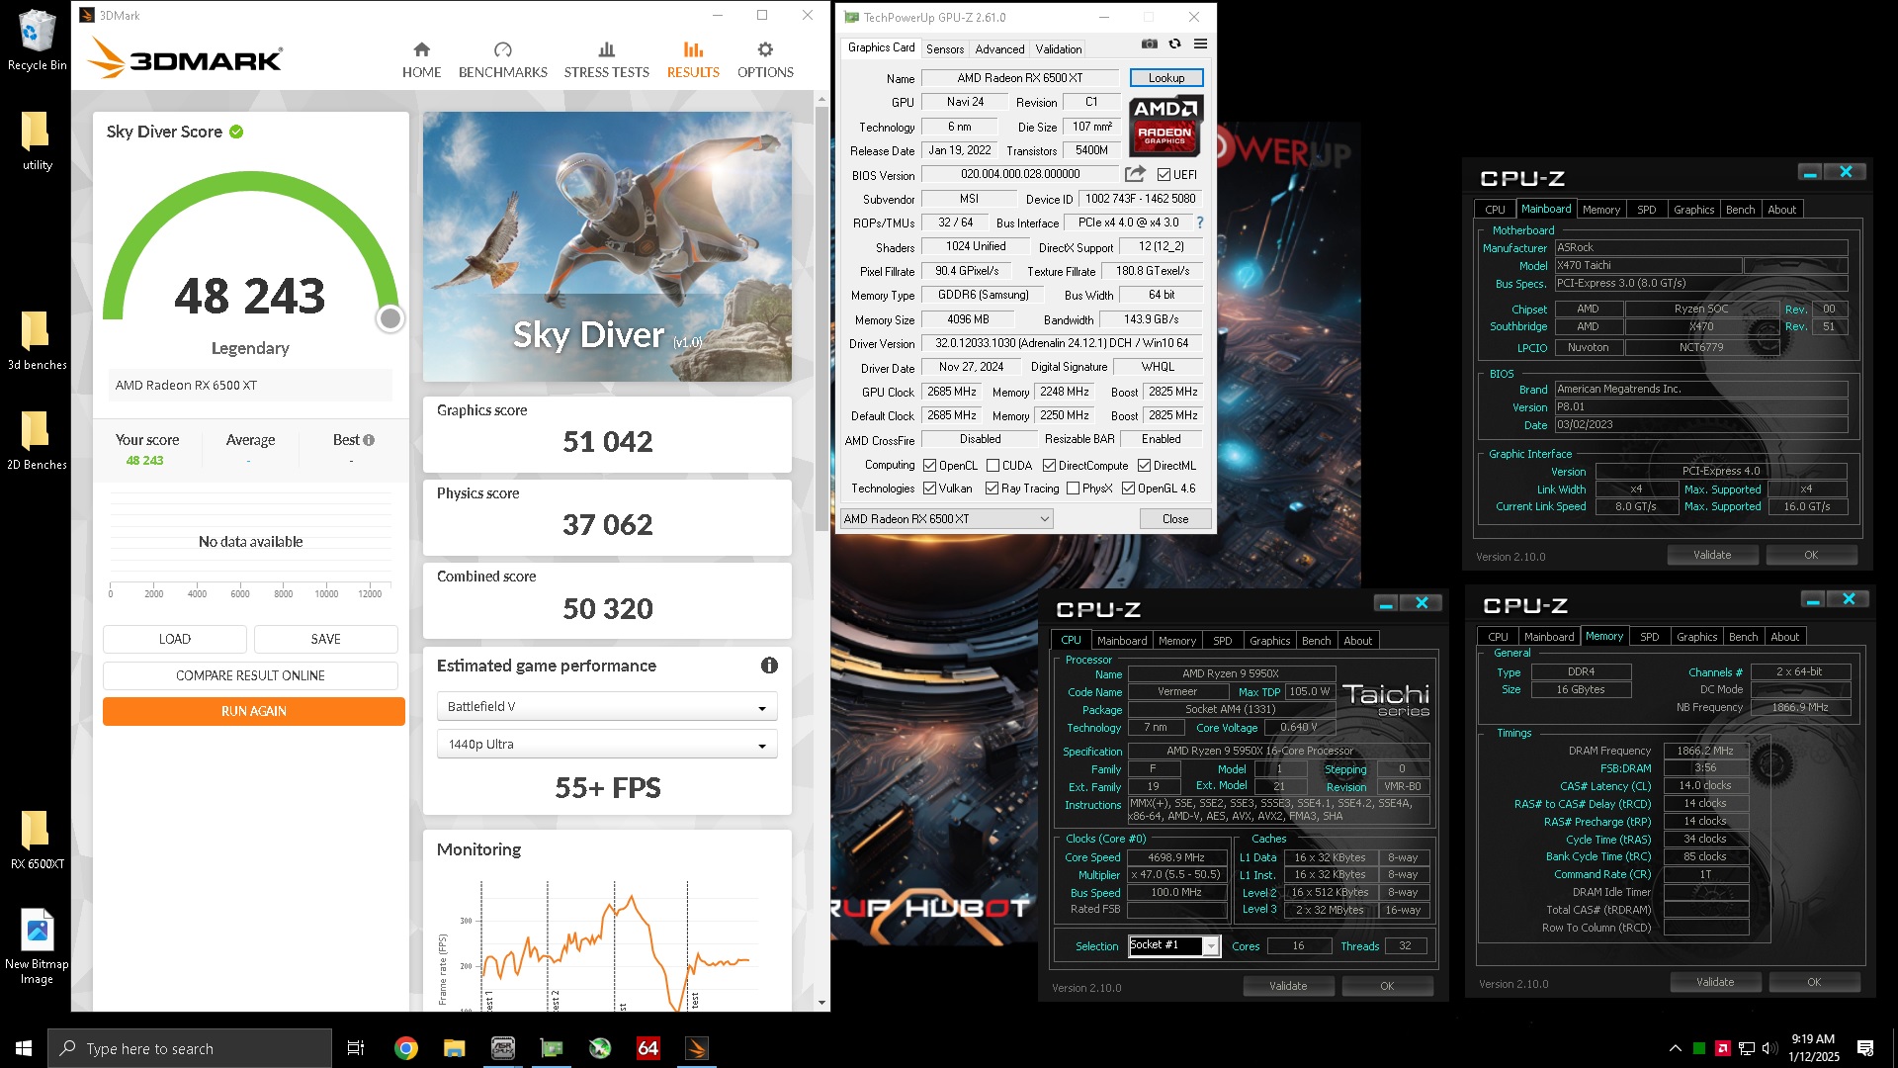Screen dimensions: 1898x1068
Task: Switch to Advanced tab in GPU-Z
Action: point(999,48)
